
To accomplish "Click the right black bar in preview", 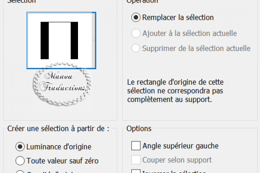I will point(74,40).
